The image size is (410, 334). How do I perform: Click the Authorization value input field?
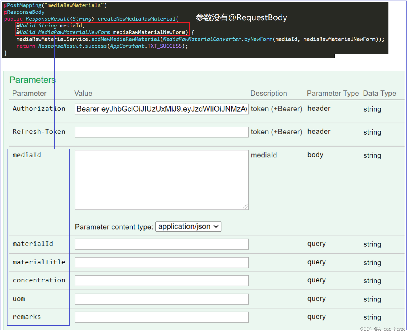[161, 109]
